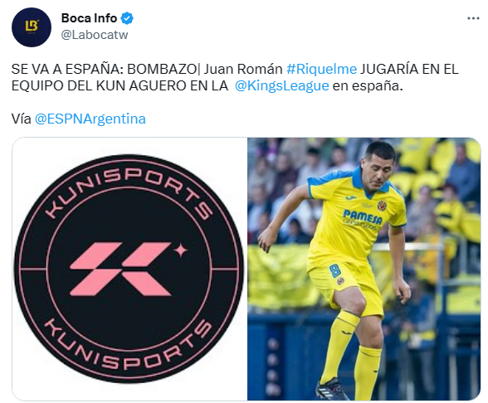The width and height of the screenshot is (488, 403).
Task: Click the number 8 on shorts
Action: 334,270
